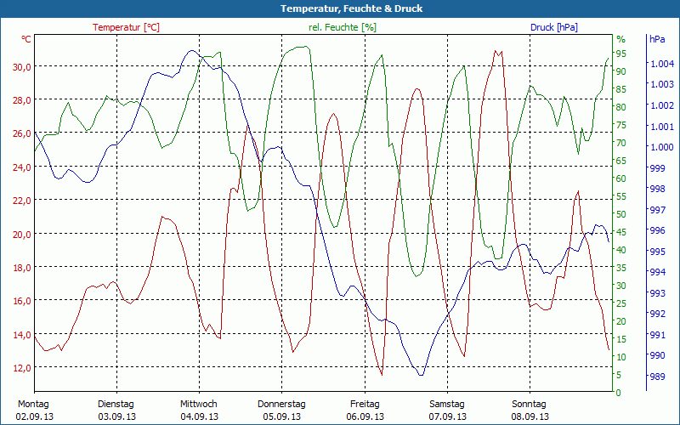Select the Montag 02.09.13 date label
This screenshot has width=680, height=425.
coord(33,410)
